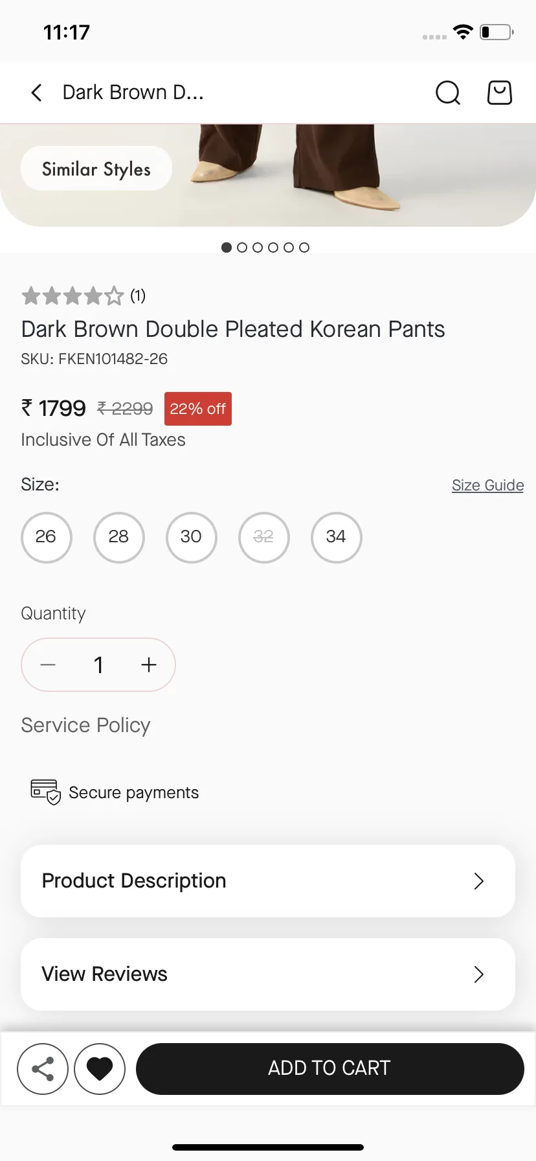
Task: Click the secure payments card icon
Action: pyautogui.click(x=46, y=792)
